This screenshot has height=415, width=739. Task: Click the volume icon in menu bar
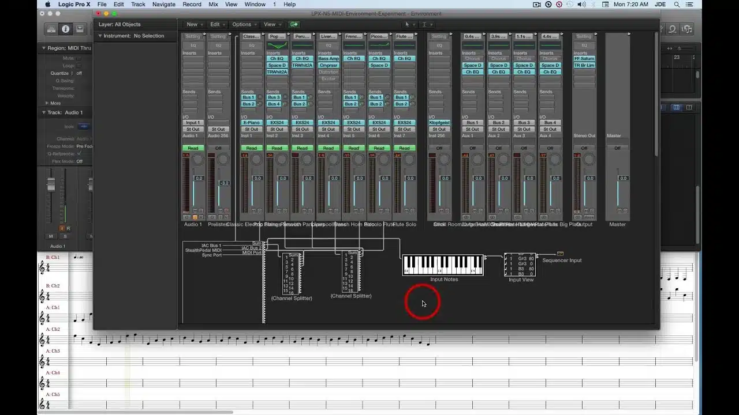pyautogui.click(x=581, y=4)
